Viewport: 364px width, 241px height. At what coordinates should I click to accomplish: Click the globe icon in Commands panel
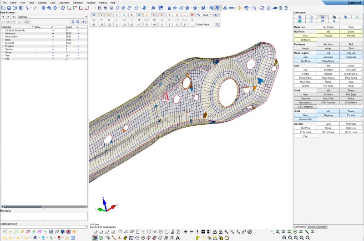tap(300, 17)
